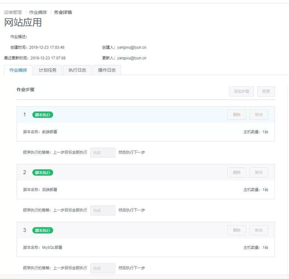Move step 3 using 移动 button

click(x=258, y=230)
